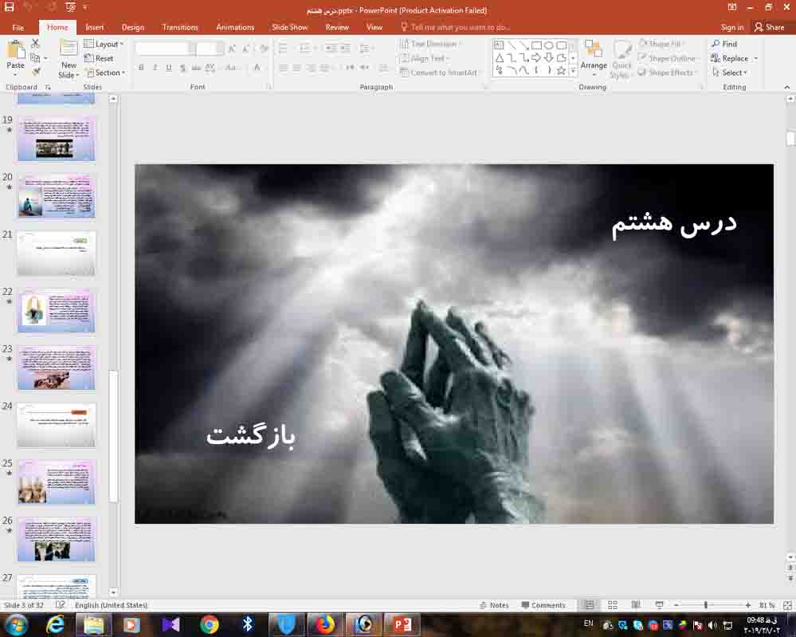Select the rectangle shape in shapes gallery
Viewport: 796px width, 637px height.
click(x=536, y=45)
